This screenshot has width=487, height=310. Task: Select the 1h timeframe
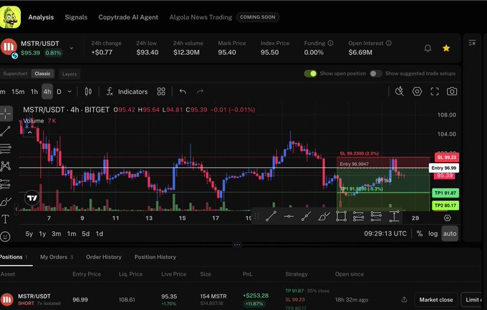point(34,92)
